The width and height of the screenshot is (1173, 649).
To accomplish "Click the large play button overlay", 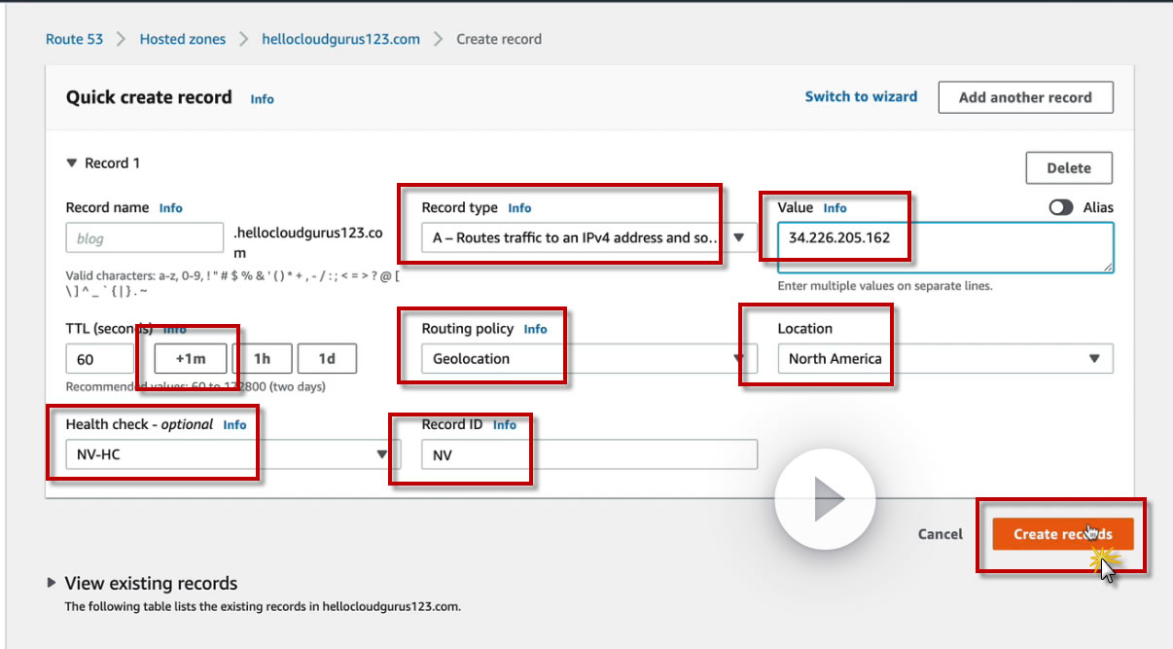I will pos(825,499).
